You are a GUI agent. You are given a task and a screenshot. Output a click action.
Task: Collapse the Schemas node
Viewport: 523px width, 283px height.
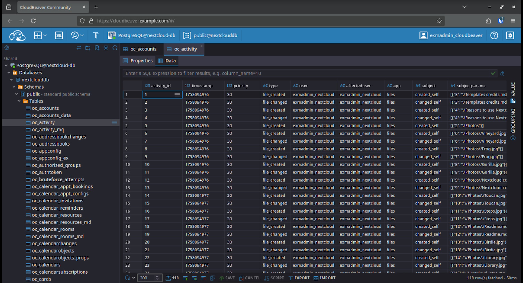(x=14, y=87)
